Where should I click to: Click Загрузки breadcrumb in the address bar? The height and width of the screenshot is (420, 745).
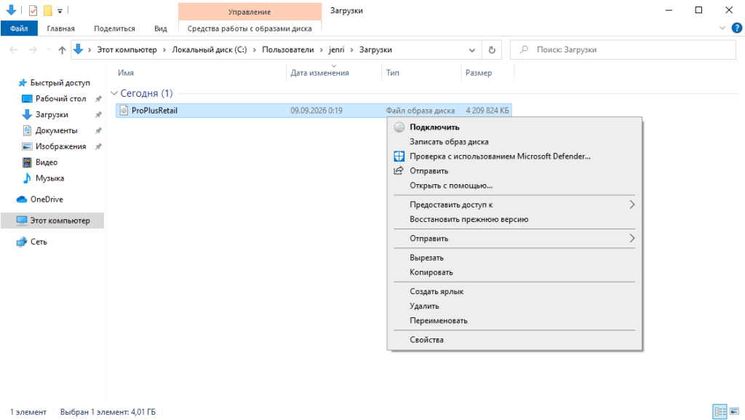[375, 49]
